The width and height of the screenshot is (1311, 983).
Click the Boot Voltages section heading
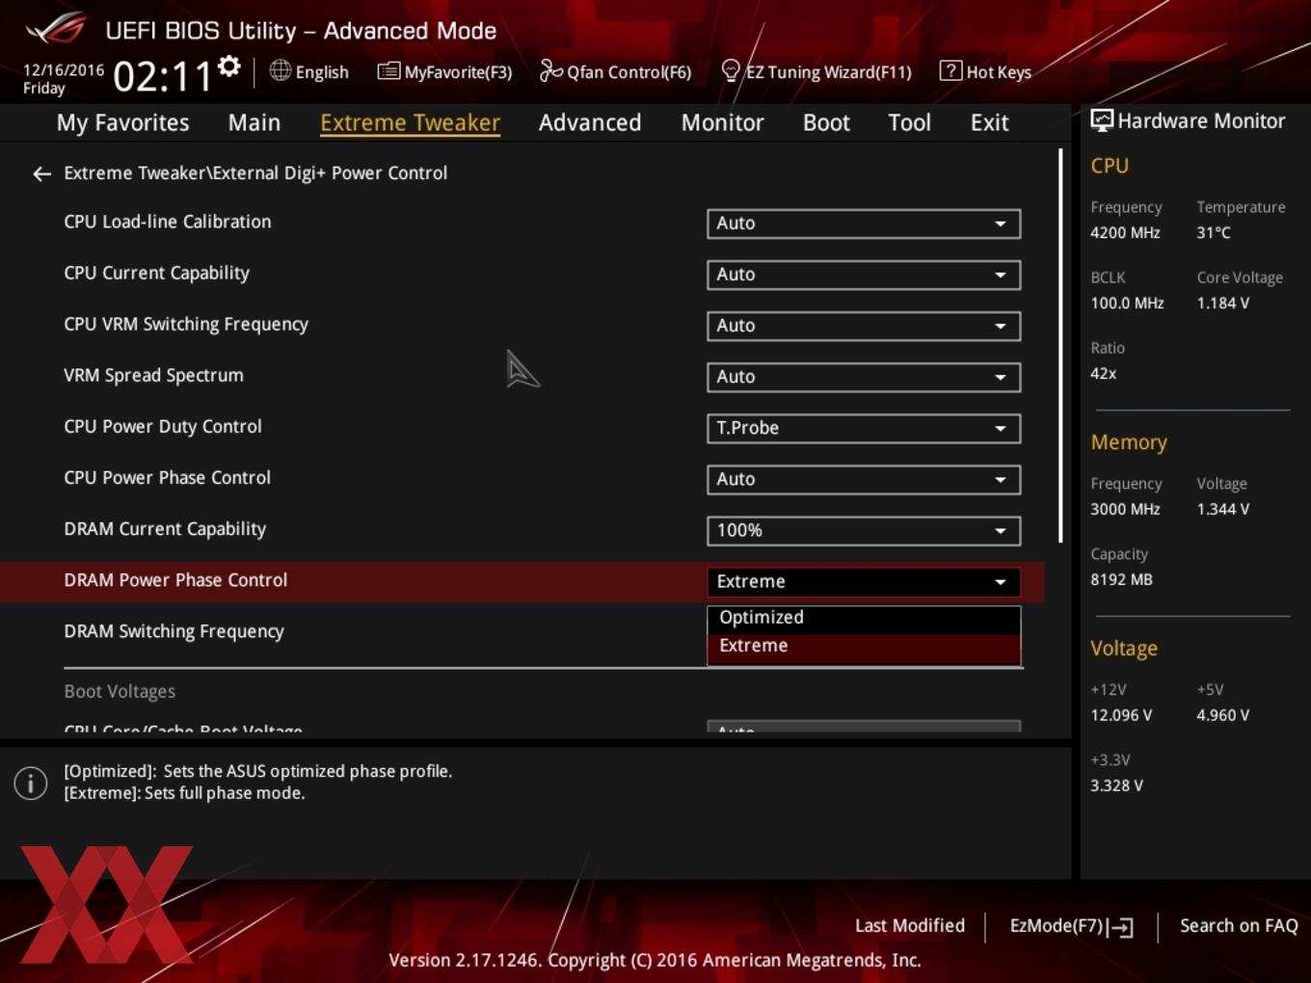120,692
